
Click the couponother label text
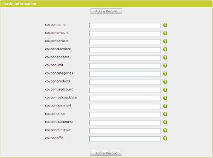coord(55,114)
